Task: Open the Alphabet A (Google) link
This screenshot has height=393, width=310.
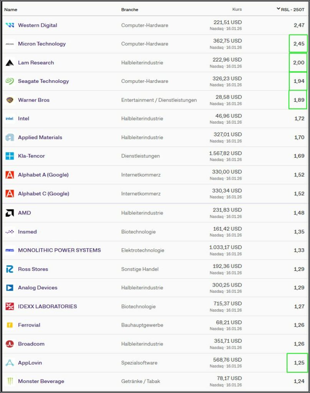Action: tap(43, 175)
